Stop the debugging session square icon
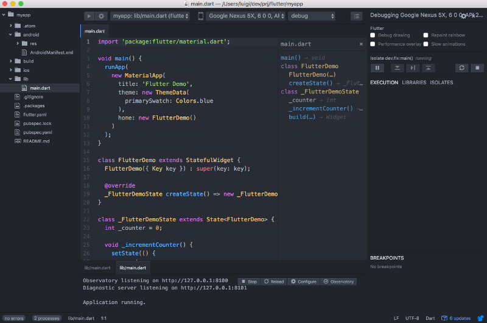This screenshot has width=487, height=323. [x=478, y=68]
